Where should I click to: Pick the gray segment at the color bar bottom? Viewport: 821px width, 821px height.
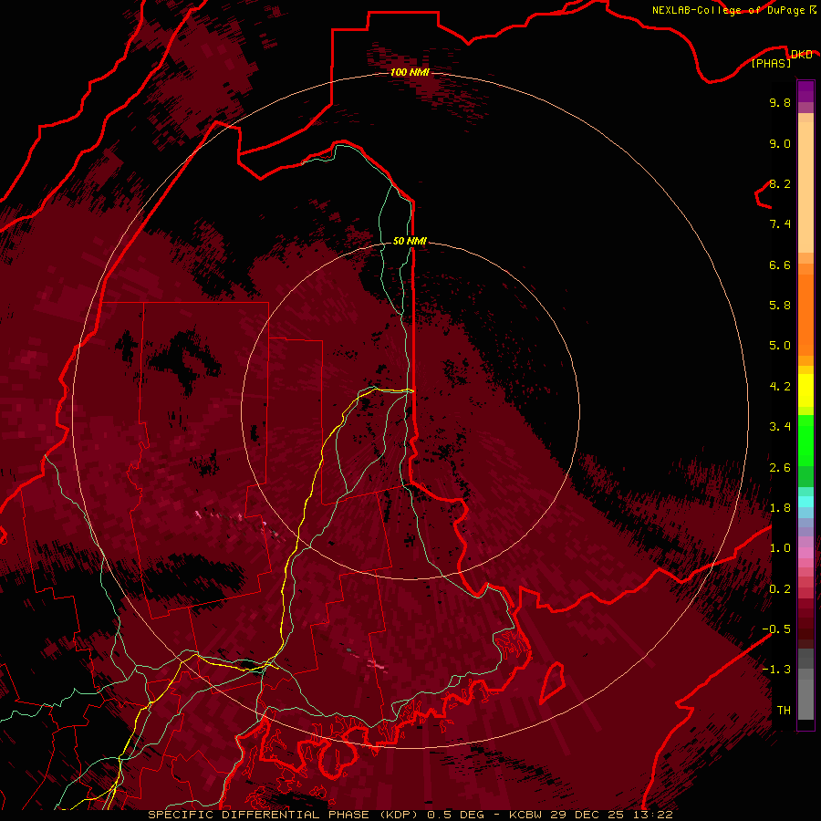pyautogui.click(x=805, y=699)
